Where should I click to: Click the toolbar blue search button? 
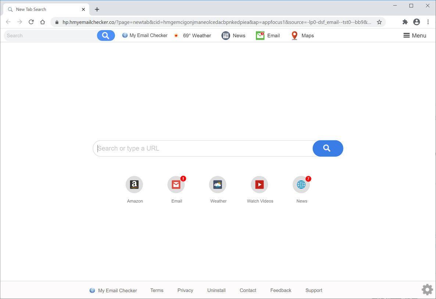click(106, 36)
